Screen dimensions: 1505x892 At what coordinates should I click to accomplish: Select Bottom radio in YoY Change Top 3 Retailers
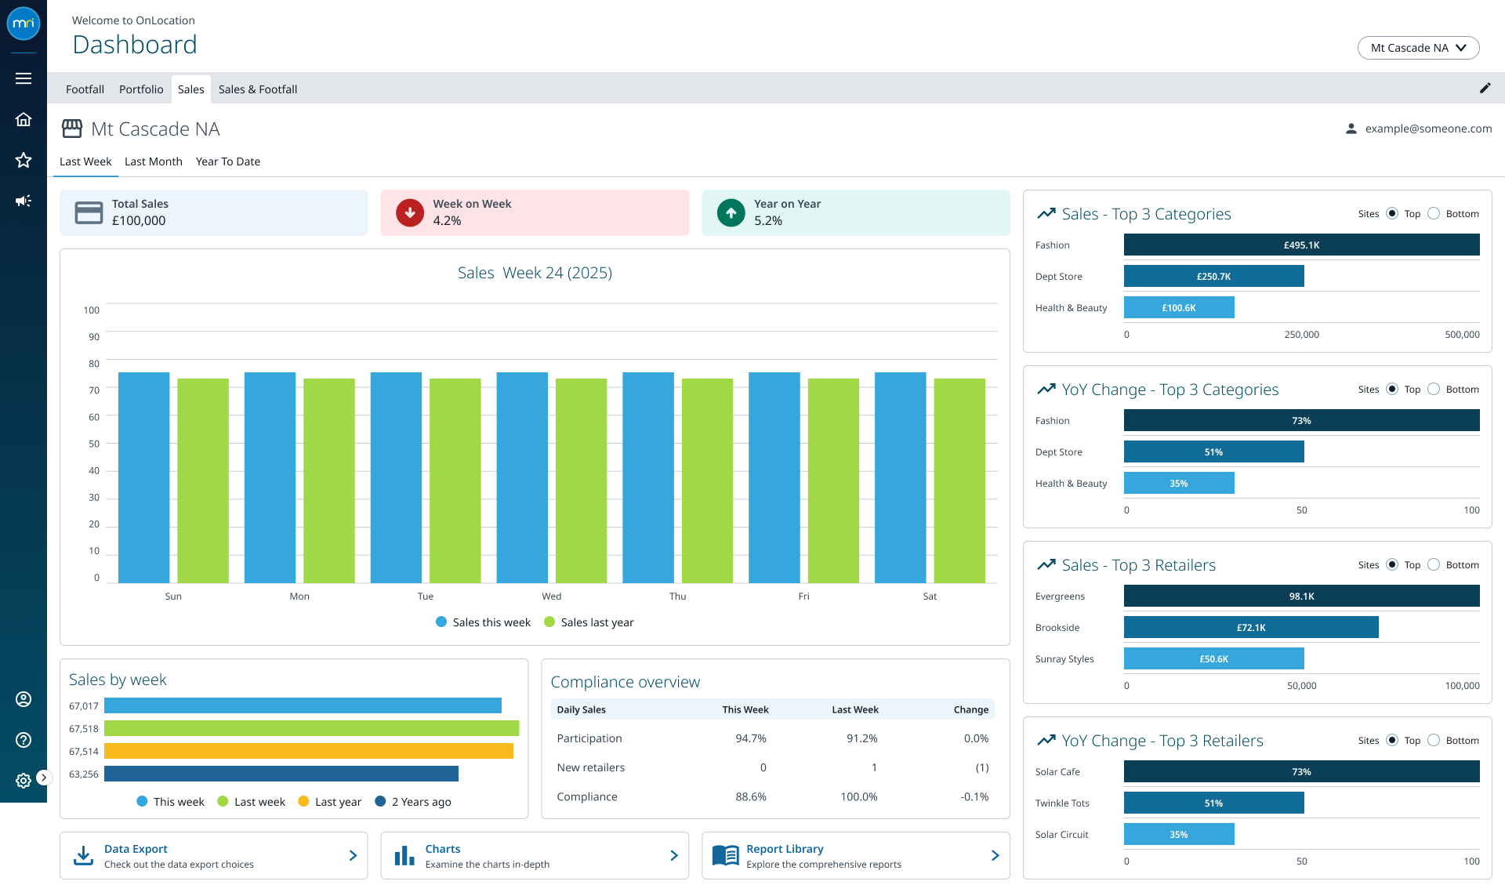1434,740
